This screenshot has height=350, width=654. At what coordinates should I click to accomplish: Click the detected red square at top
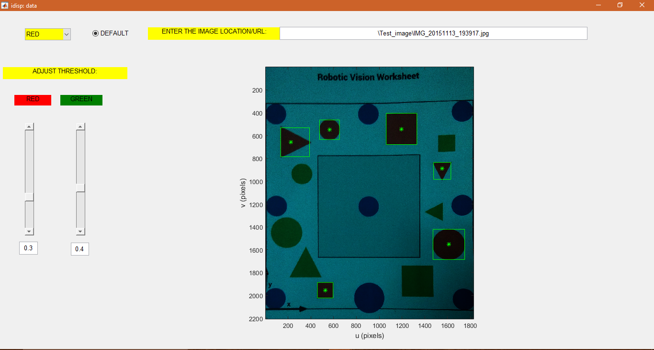coord(401,129)
